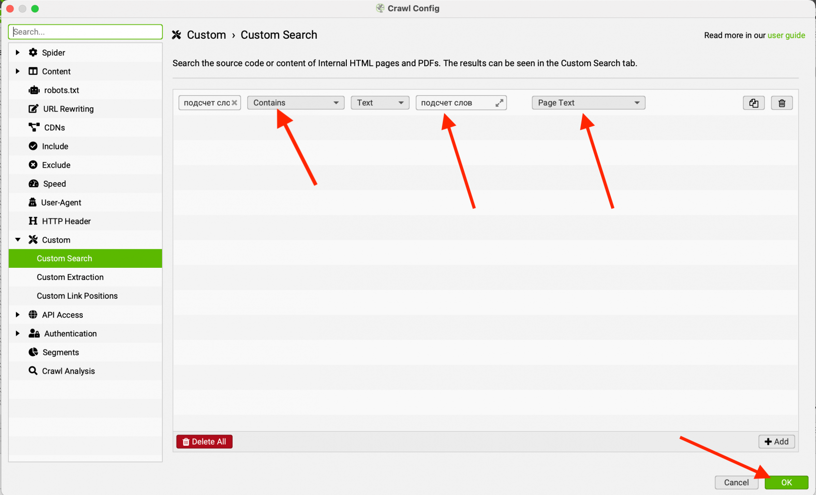The image size is (816, 495).
Task: Click the sidebar Search field
Action: [x=85, y=32]
